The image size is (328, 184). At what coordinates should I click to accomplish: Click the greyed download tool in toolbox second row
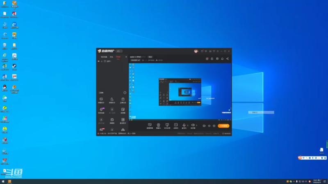(x=112, y=110)
